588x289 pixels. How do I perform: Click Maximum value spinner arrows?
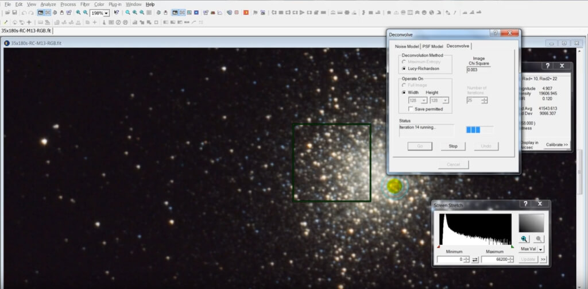[x=510, y=259]
